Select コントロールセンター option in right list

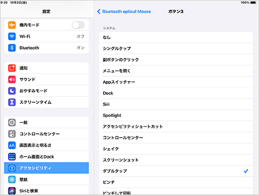click(176, 138)
